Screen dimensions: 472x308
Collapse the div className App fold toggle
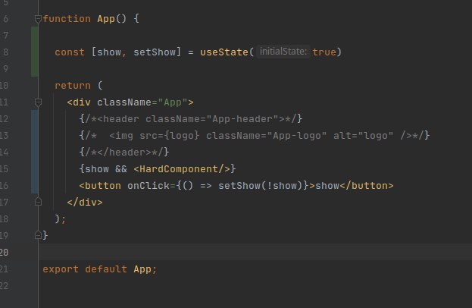(38, 102)
